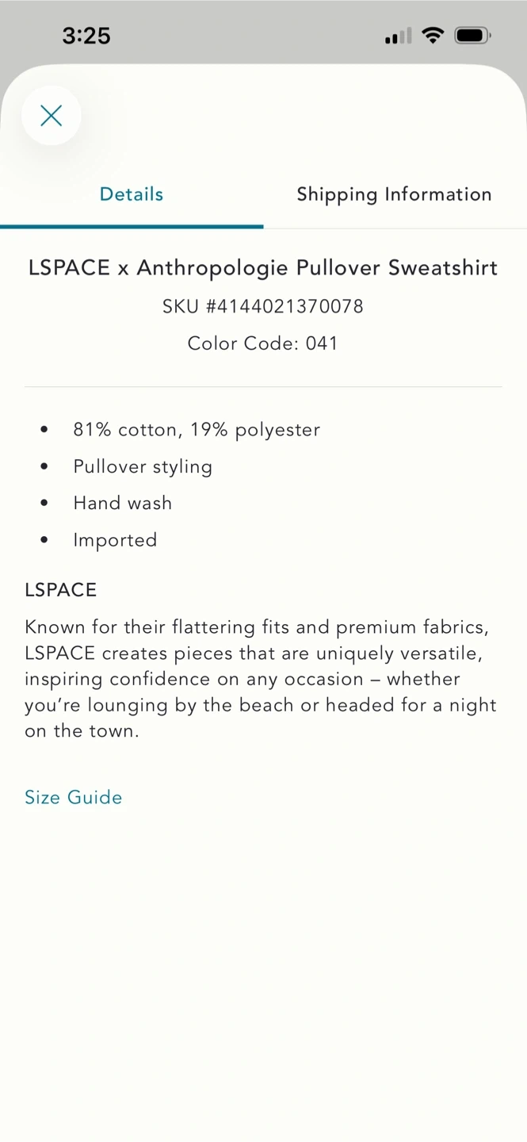Select the Details tab
Image resolution: width=527 pixels, height=1142 pixels.
(132, 194)
